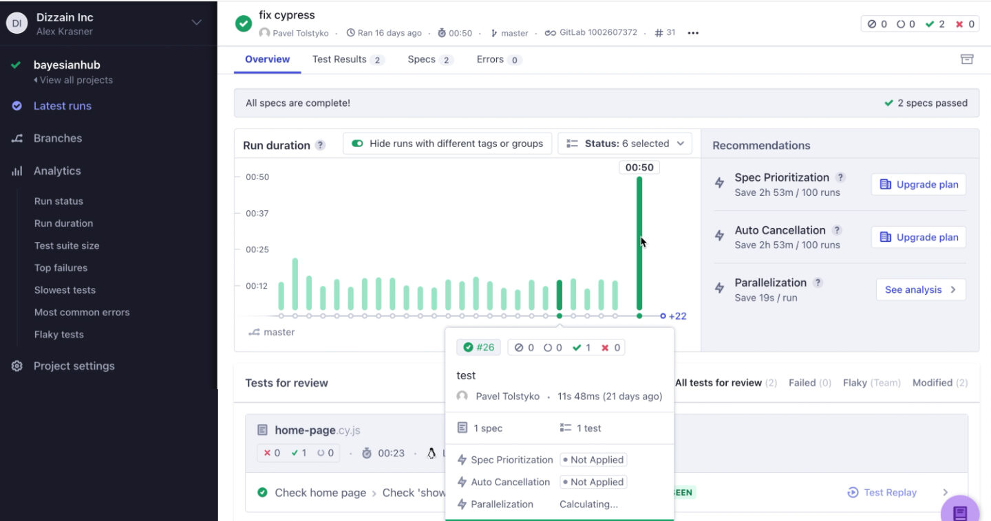
Task: Toggle Hide runs with different tags or groups
Action: (447, 144)
